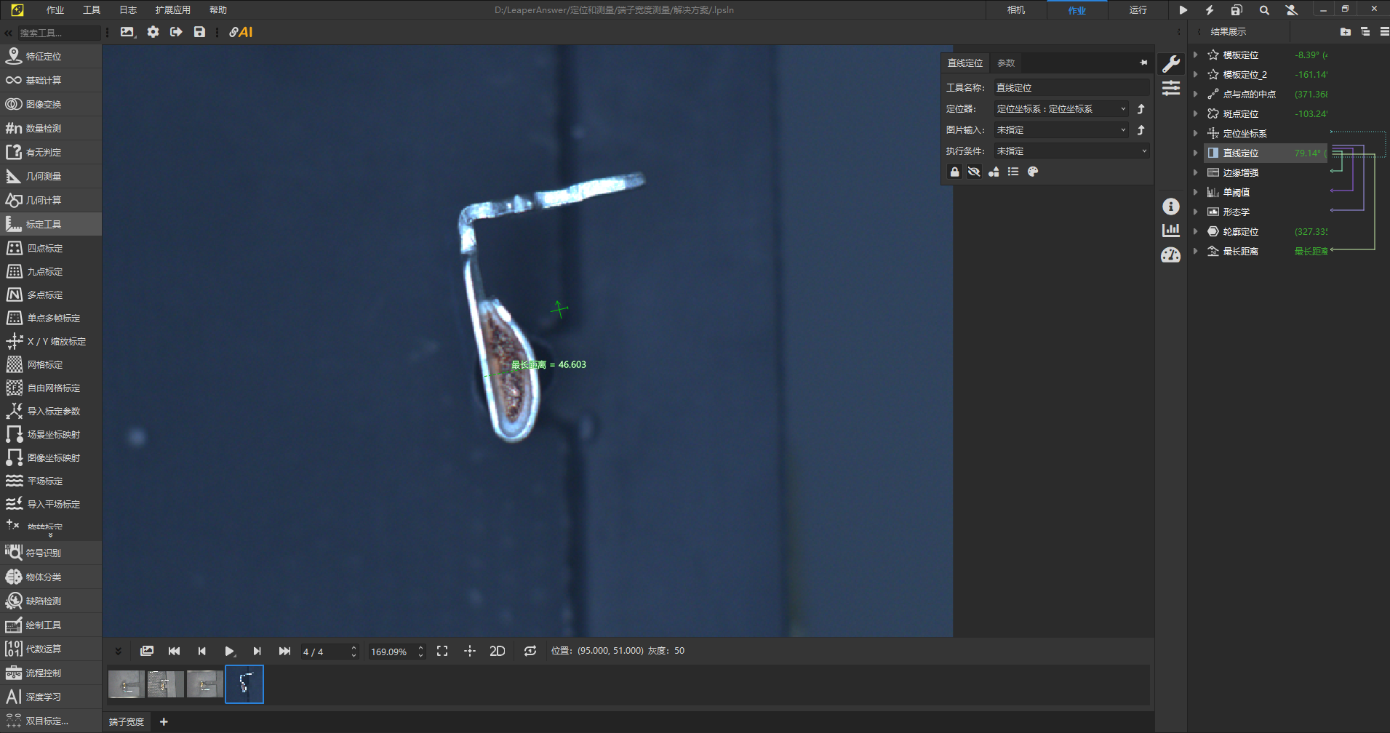Select the first image thumbnail
The height and width of the screenshot is (733, 1390).
pyautogui.click(x=127, y=684)
